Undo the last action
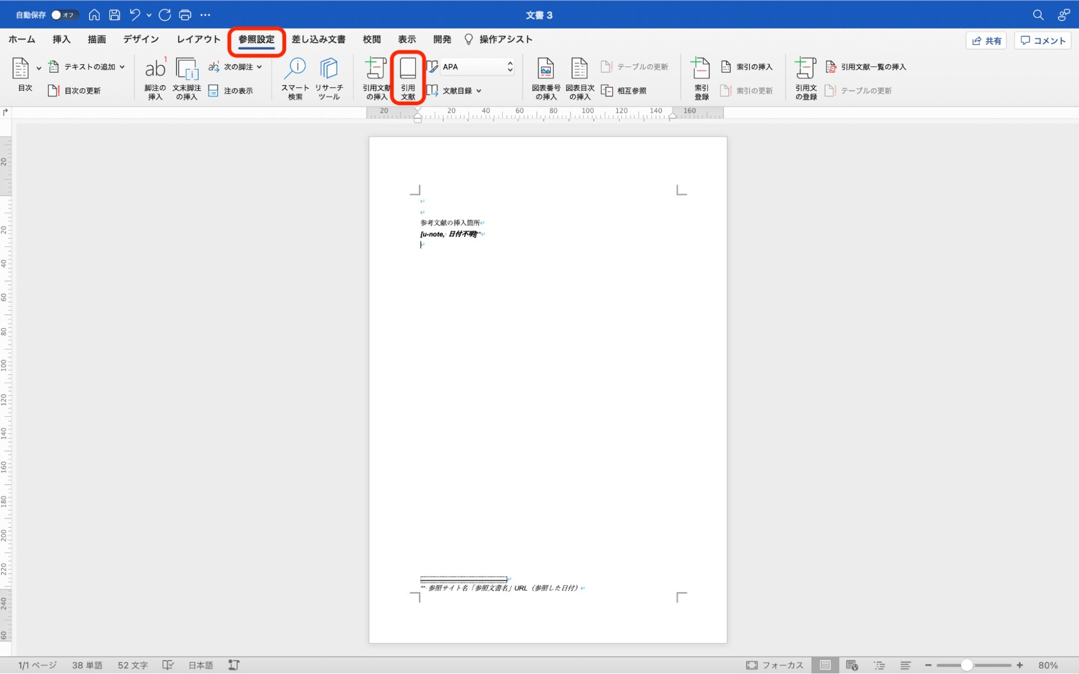Screen dimensions: 1079x674 (135, 15)
